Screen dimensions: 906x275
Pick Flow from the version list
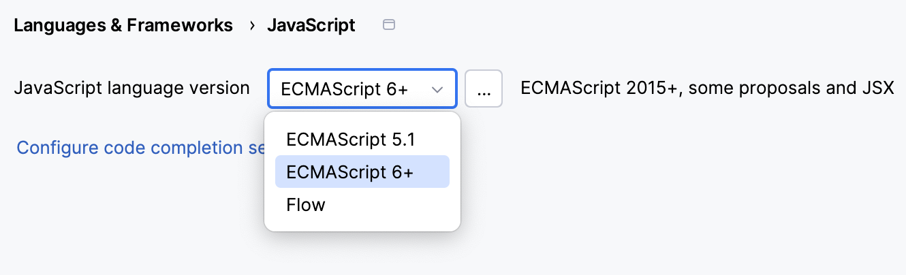(306, 204)
